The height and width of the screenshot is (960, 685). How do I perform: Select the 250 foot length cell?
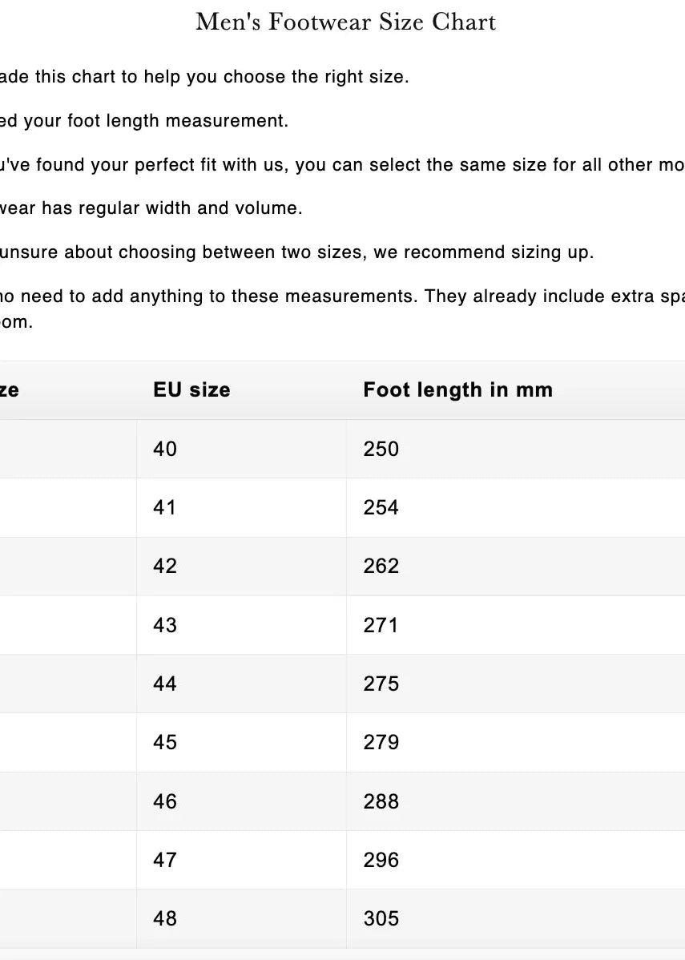tap(381, 449)
